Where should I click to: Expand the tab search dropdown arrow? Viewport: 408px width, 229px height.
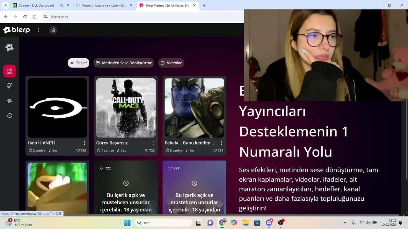pyautogui.click(x=5, y=5)
